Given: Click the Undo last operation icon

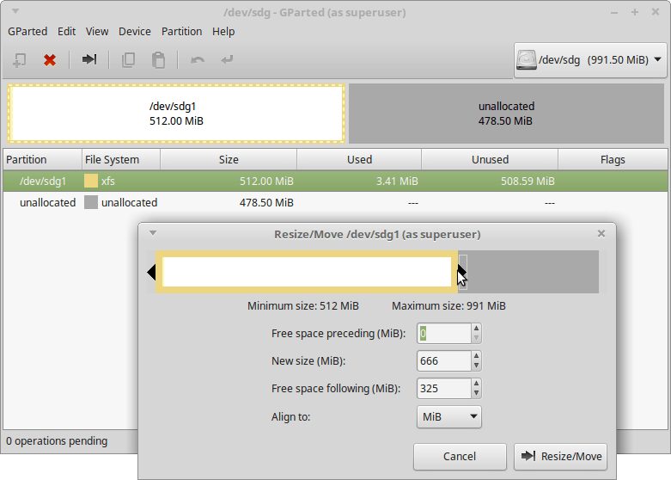Looking at the screenshot, I should click(x=198, y=60).
